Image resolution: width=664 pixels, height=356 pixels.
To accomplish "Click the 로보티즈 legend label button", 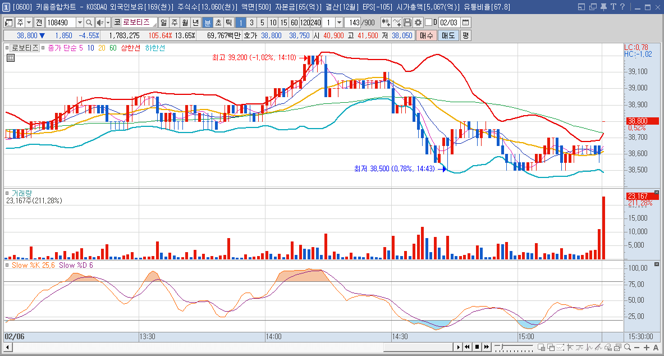I will (x=25, y=48).
